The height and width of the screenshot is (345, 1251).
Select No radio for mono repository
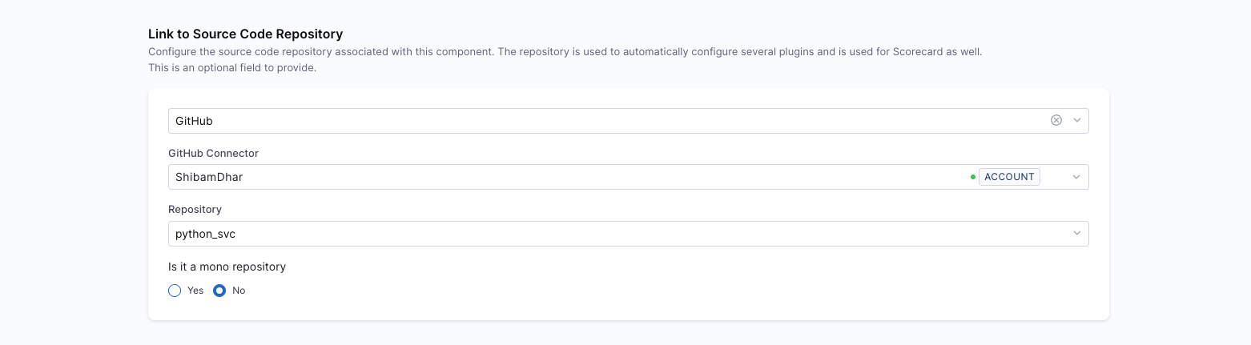point(219,291)
